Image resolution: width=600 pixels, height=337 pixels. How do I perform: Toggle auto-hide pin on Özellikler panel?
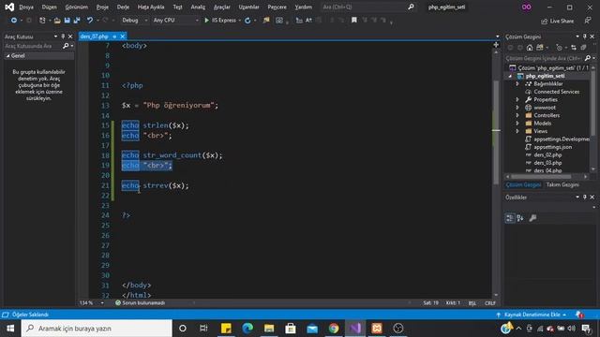pos(585,198)
